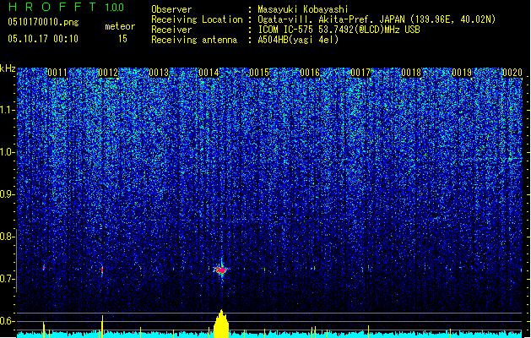
Task: Click the meteor count value 15
Action: click(x=122, y=39)
